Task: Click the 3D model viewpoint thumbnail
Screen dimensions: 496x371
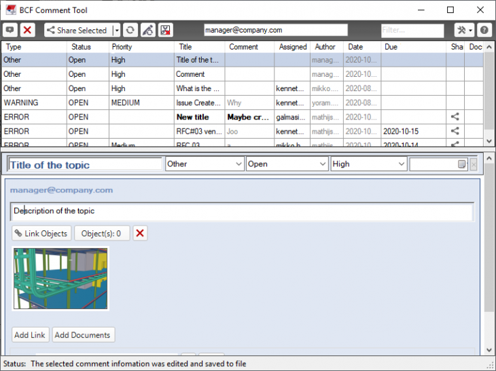Action: click(60, 279)
